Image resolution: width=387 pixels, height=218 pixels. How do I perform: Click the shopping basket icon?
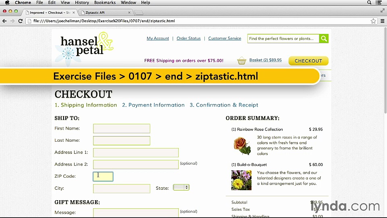[x=241, y=61]
